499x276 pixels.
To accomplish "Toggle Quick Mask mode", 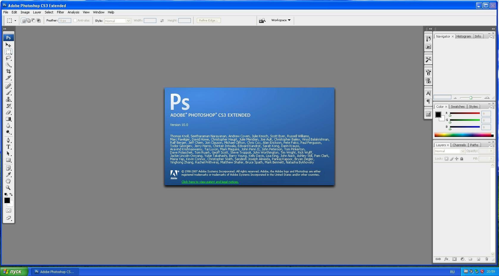I will click(x=8, y=210).
